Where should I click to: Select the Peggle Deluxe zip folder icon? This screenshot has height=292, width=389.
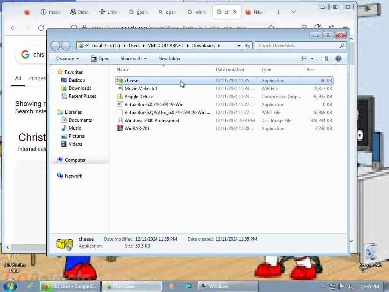[120, 96]
